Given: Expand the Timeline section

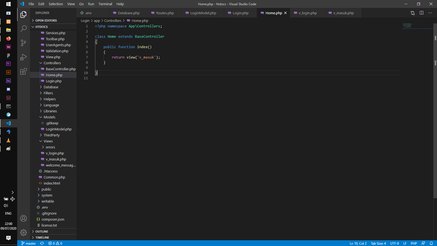Looking at the screenshot, I should (53, 238).
